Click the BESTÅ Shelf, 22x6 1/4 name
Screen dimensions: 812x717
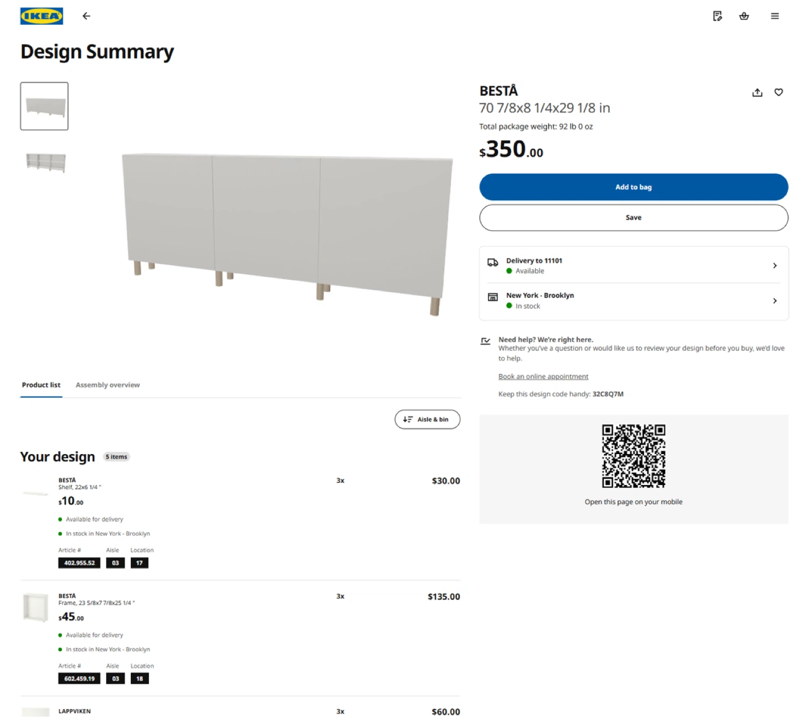(x=80, y=484)
